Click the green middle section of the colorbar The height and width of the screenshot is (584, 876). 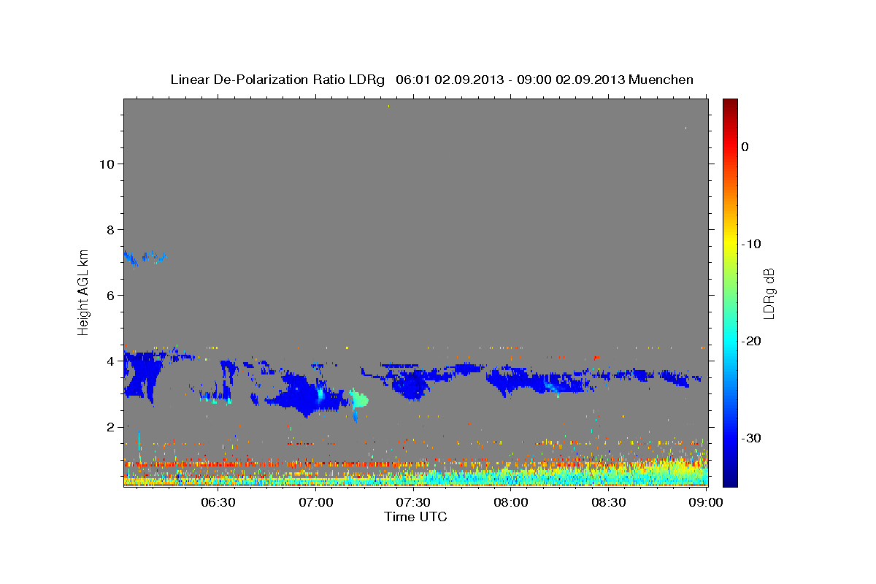[730, 292]
